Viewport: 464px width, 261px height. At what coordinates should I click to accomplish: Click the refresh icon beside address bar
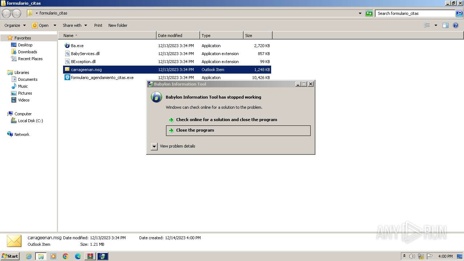tap(369, 13)
